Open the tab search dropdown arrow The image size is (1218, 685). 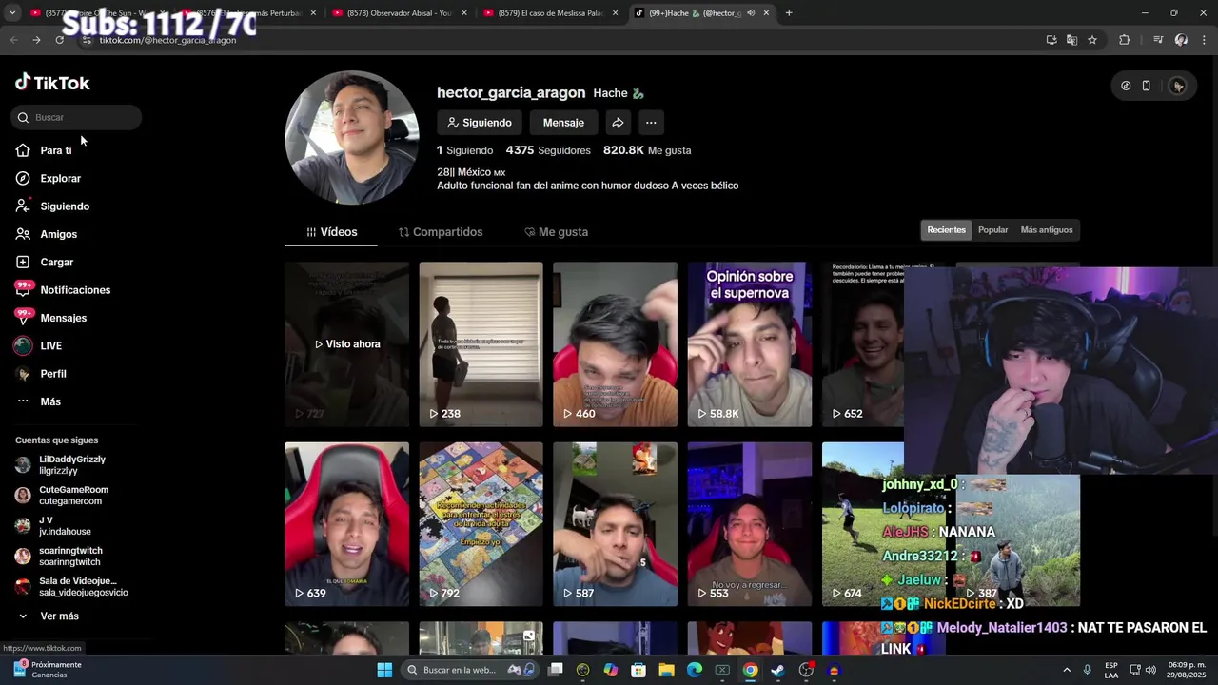12,13
